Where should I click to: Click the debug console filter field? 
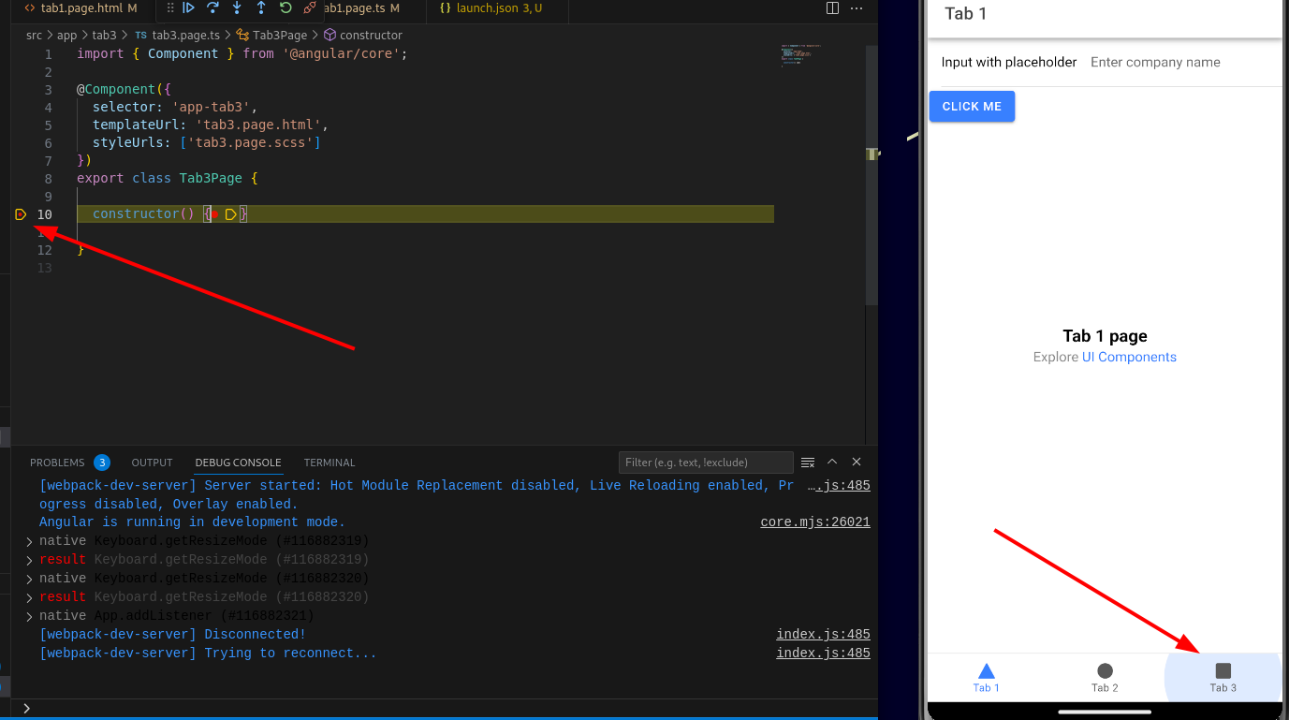coord(706,463)
